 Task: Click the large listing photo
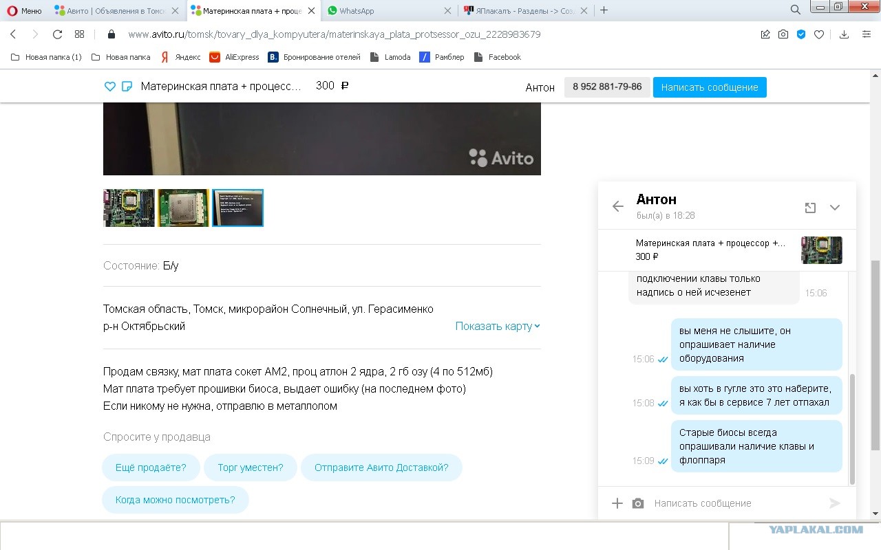(x=322, y=139)
